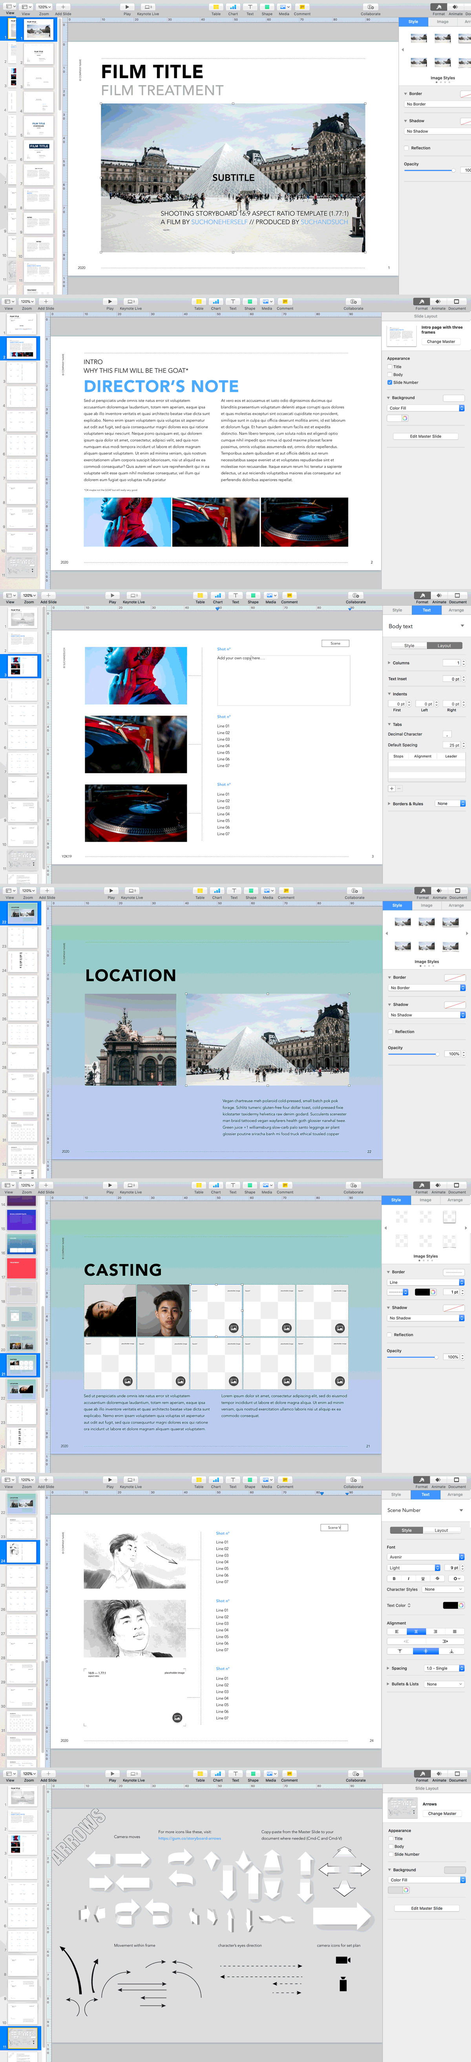
Task: Toggle Underline in the Scene Number font panel
Action: [423, 1579]
